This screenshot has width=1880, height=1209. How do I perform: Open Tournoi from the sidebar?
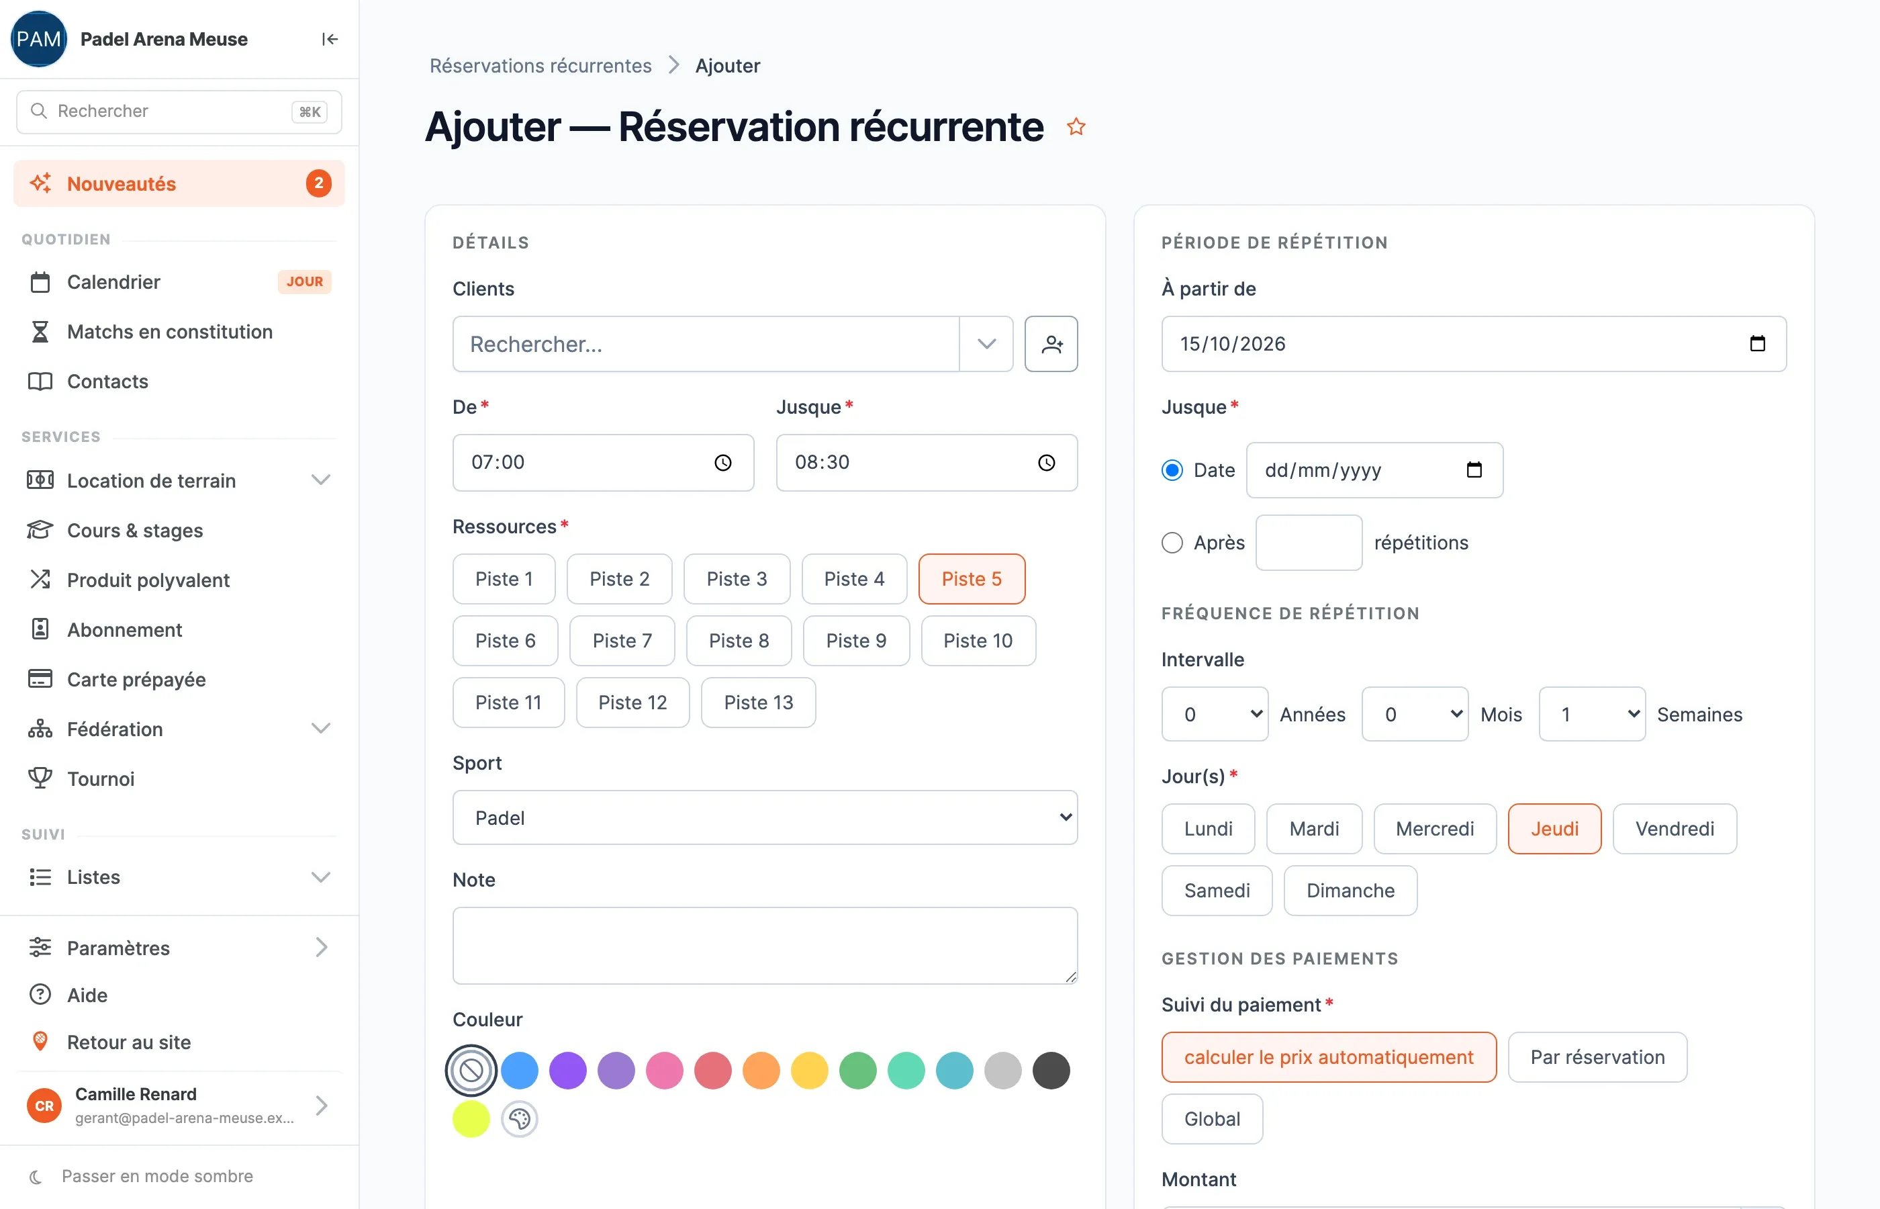pyautogui.click(x=179, y=778)
